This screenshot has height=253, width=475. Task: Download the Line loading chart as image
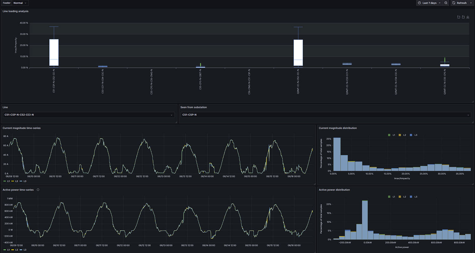468,17
